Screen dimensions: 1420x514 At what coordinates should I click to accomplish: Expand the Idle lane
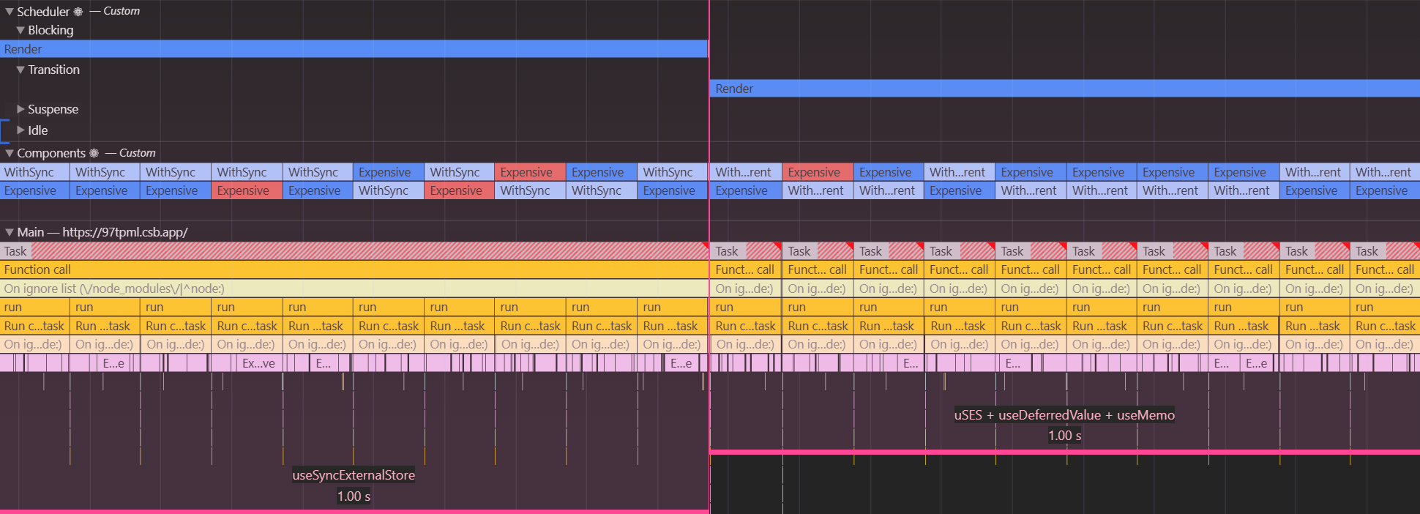[x=20, y=130]
